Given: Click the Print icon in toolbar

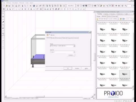Looking at the screenshot, I should pyautogui.click(x=16, y=6).
